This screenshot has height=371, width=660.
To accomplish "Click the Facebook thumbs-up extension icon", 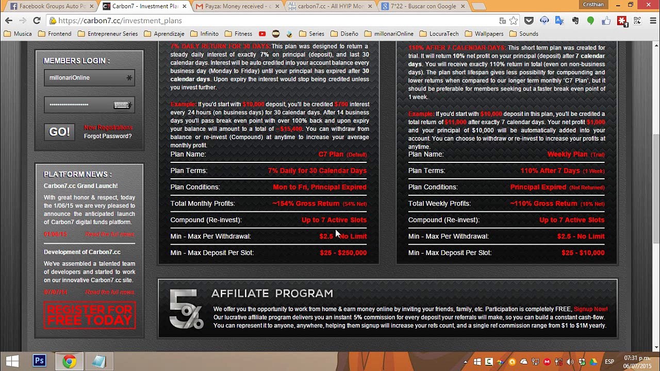I will click(606, 21).
